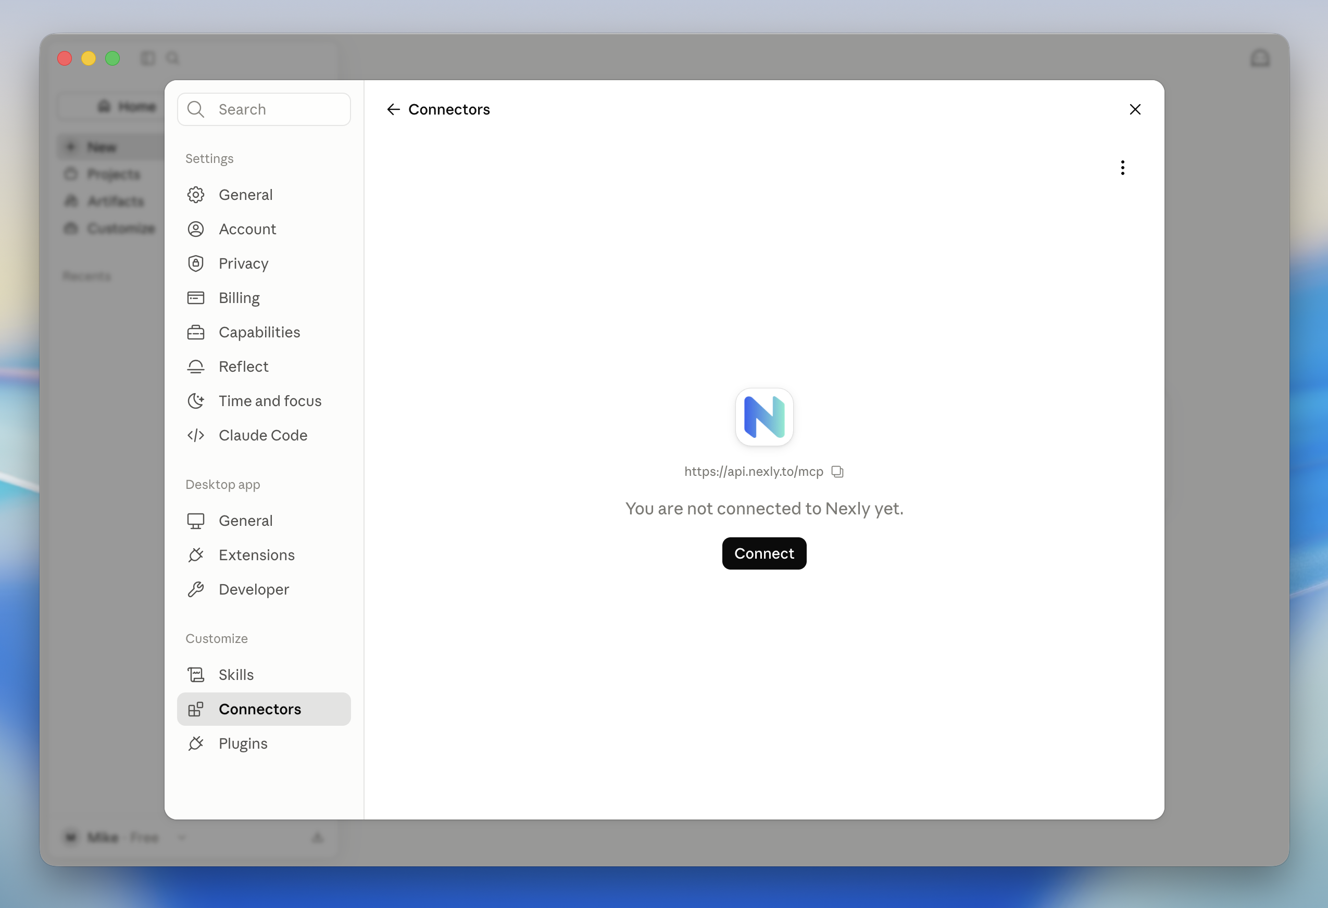Viewport: 1328px width, 908px height.
Task: Select Privacy in the sidebar
Action: click(x=264, y=263)
